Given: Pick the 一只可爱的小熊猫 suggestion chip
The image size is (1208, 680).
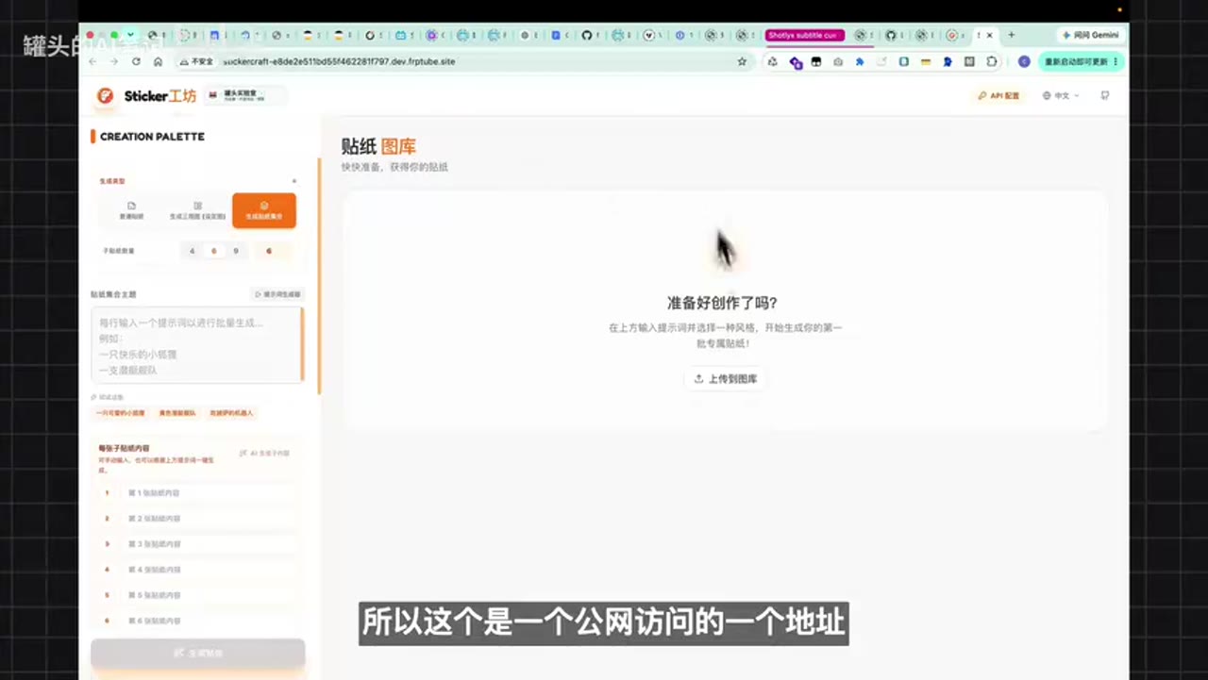Looking at the screenshot, I should [x=121, y=413].
